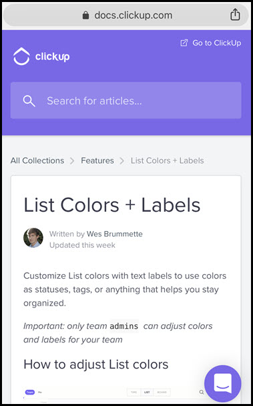Select the LIST tab in embedded screenshot
This screenshot has height=406, width=253.
point(147,393)
